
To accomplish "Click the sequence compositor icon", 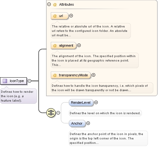I will 51,113.
